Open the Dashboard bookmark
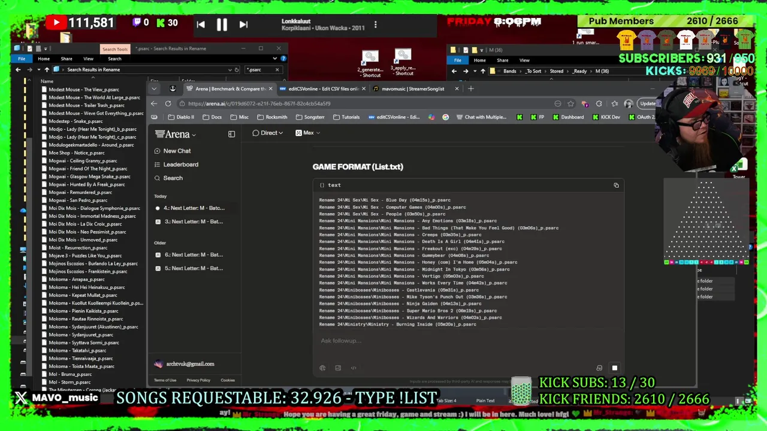 pos(568,117)
